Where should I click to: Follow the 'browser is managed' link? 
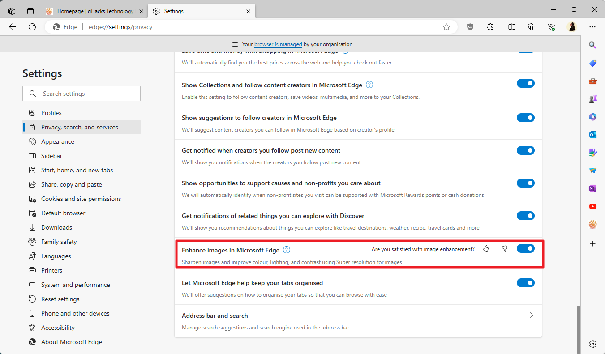[x=278, y=44]
